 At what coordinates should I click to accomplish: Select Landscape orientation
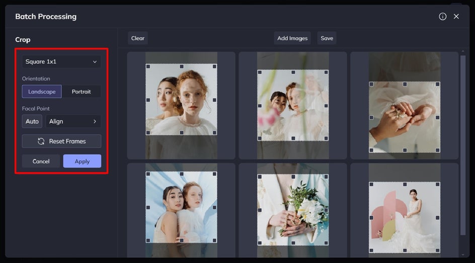pyautogui.click(x=42, y=92)
